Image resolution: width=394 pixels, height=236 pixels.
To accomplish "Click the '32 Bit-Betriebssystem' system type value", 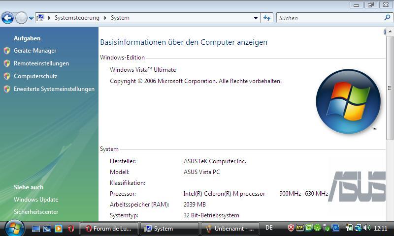I will coord(211,215).
